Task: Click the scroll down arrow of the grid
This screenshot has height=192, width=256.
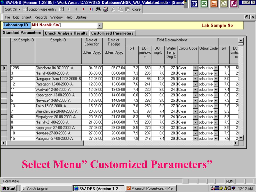Action: point(241,138)
